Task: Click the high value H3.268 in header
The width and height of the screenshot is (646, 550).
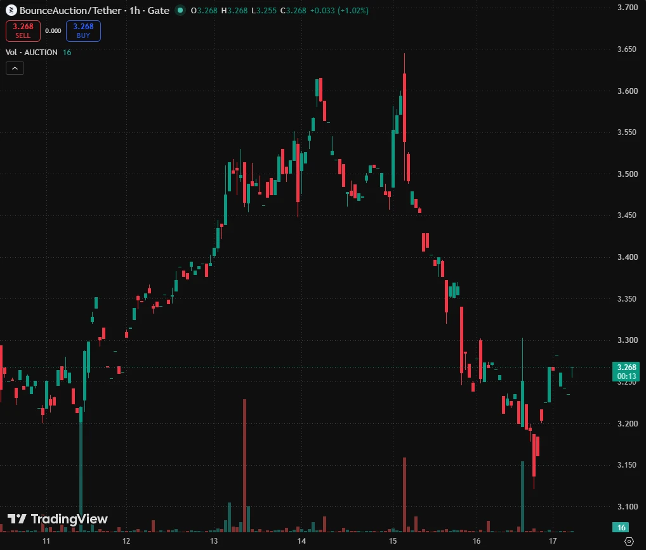Action: (x=234, y=11)
